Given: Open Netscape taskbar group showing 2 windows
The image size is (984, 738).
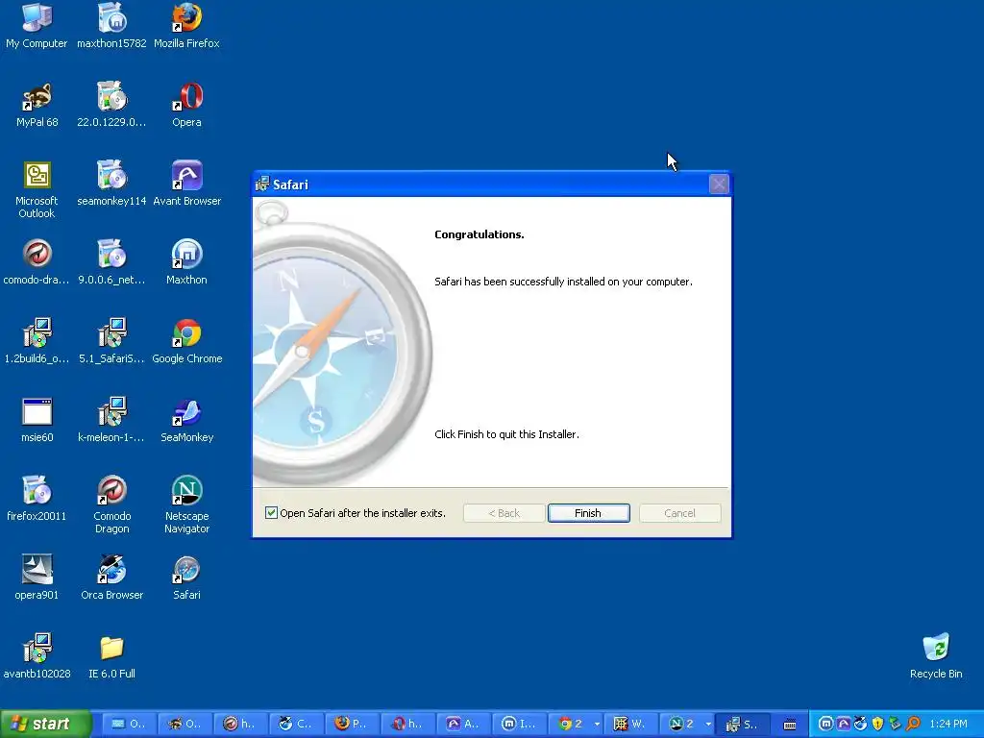Looking at the screenshot, I should 688,724.
